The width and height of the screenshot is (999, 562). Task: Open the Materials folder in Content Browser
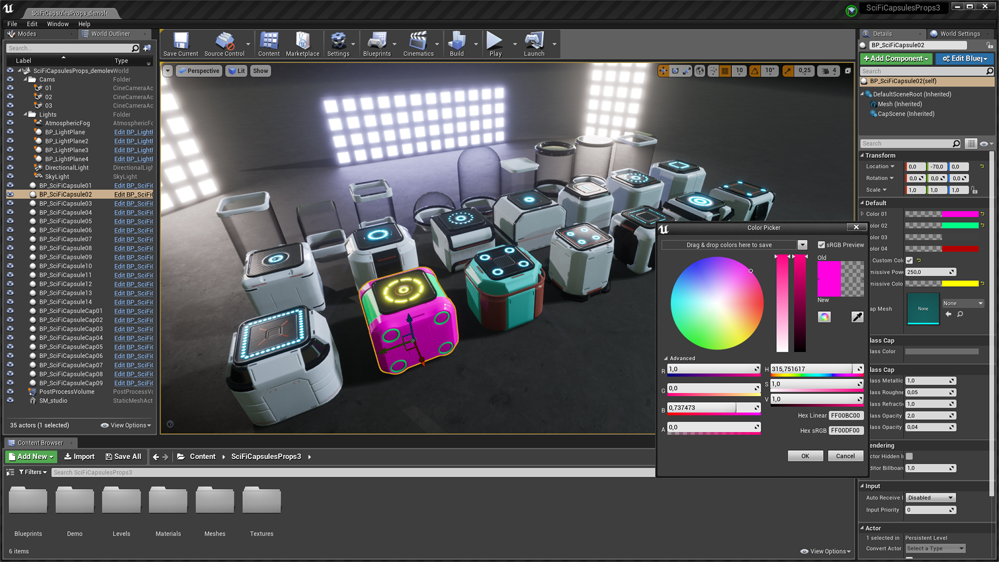(168, 500)
